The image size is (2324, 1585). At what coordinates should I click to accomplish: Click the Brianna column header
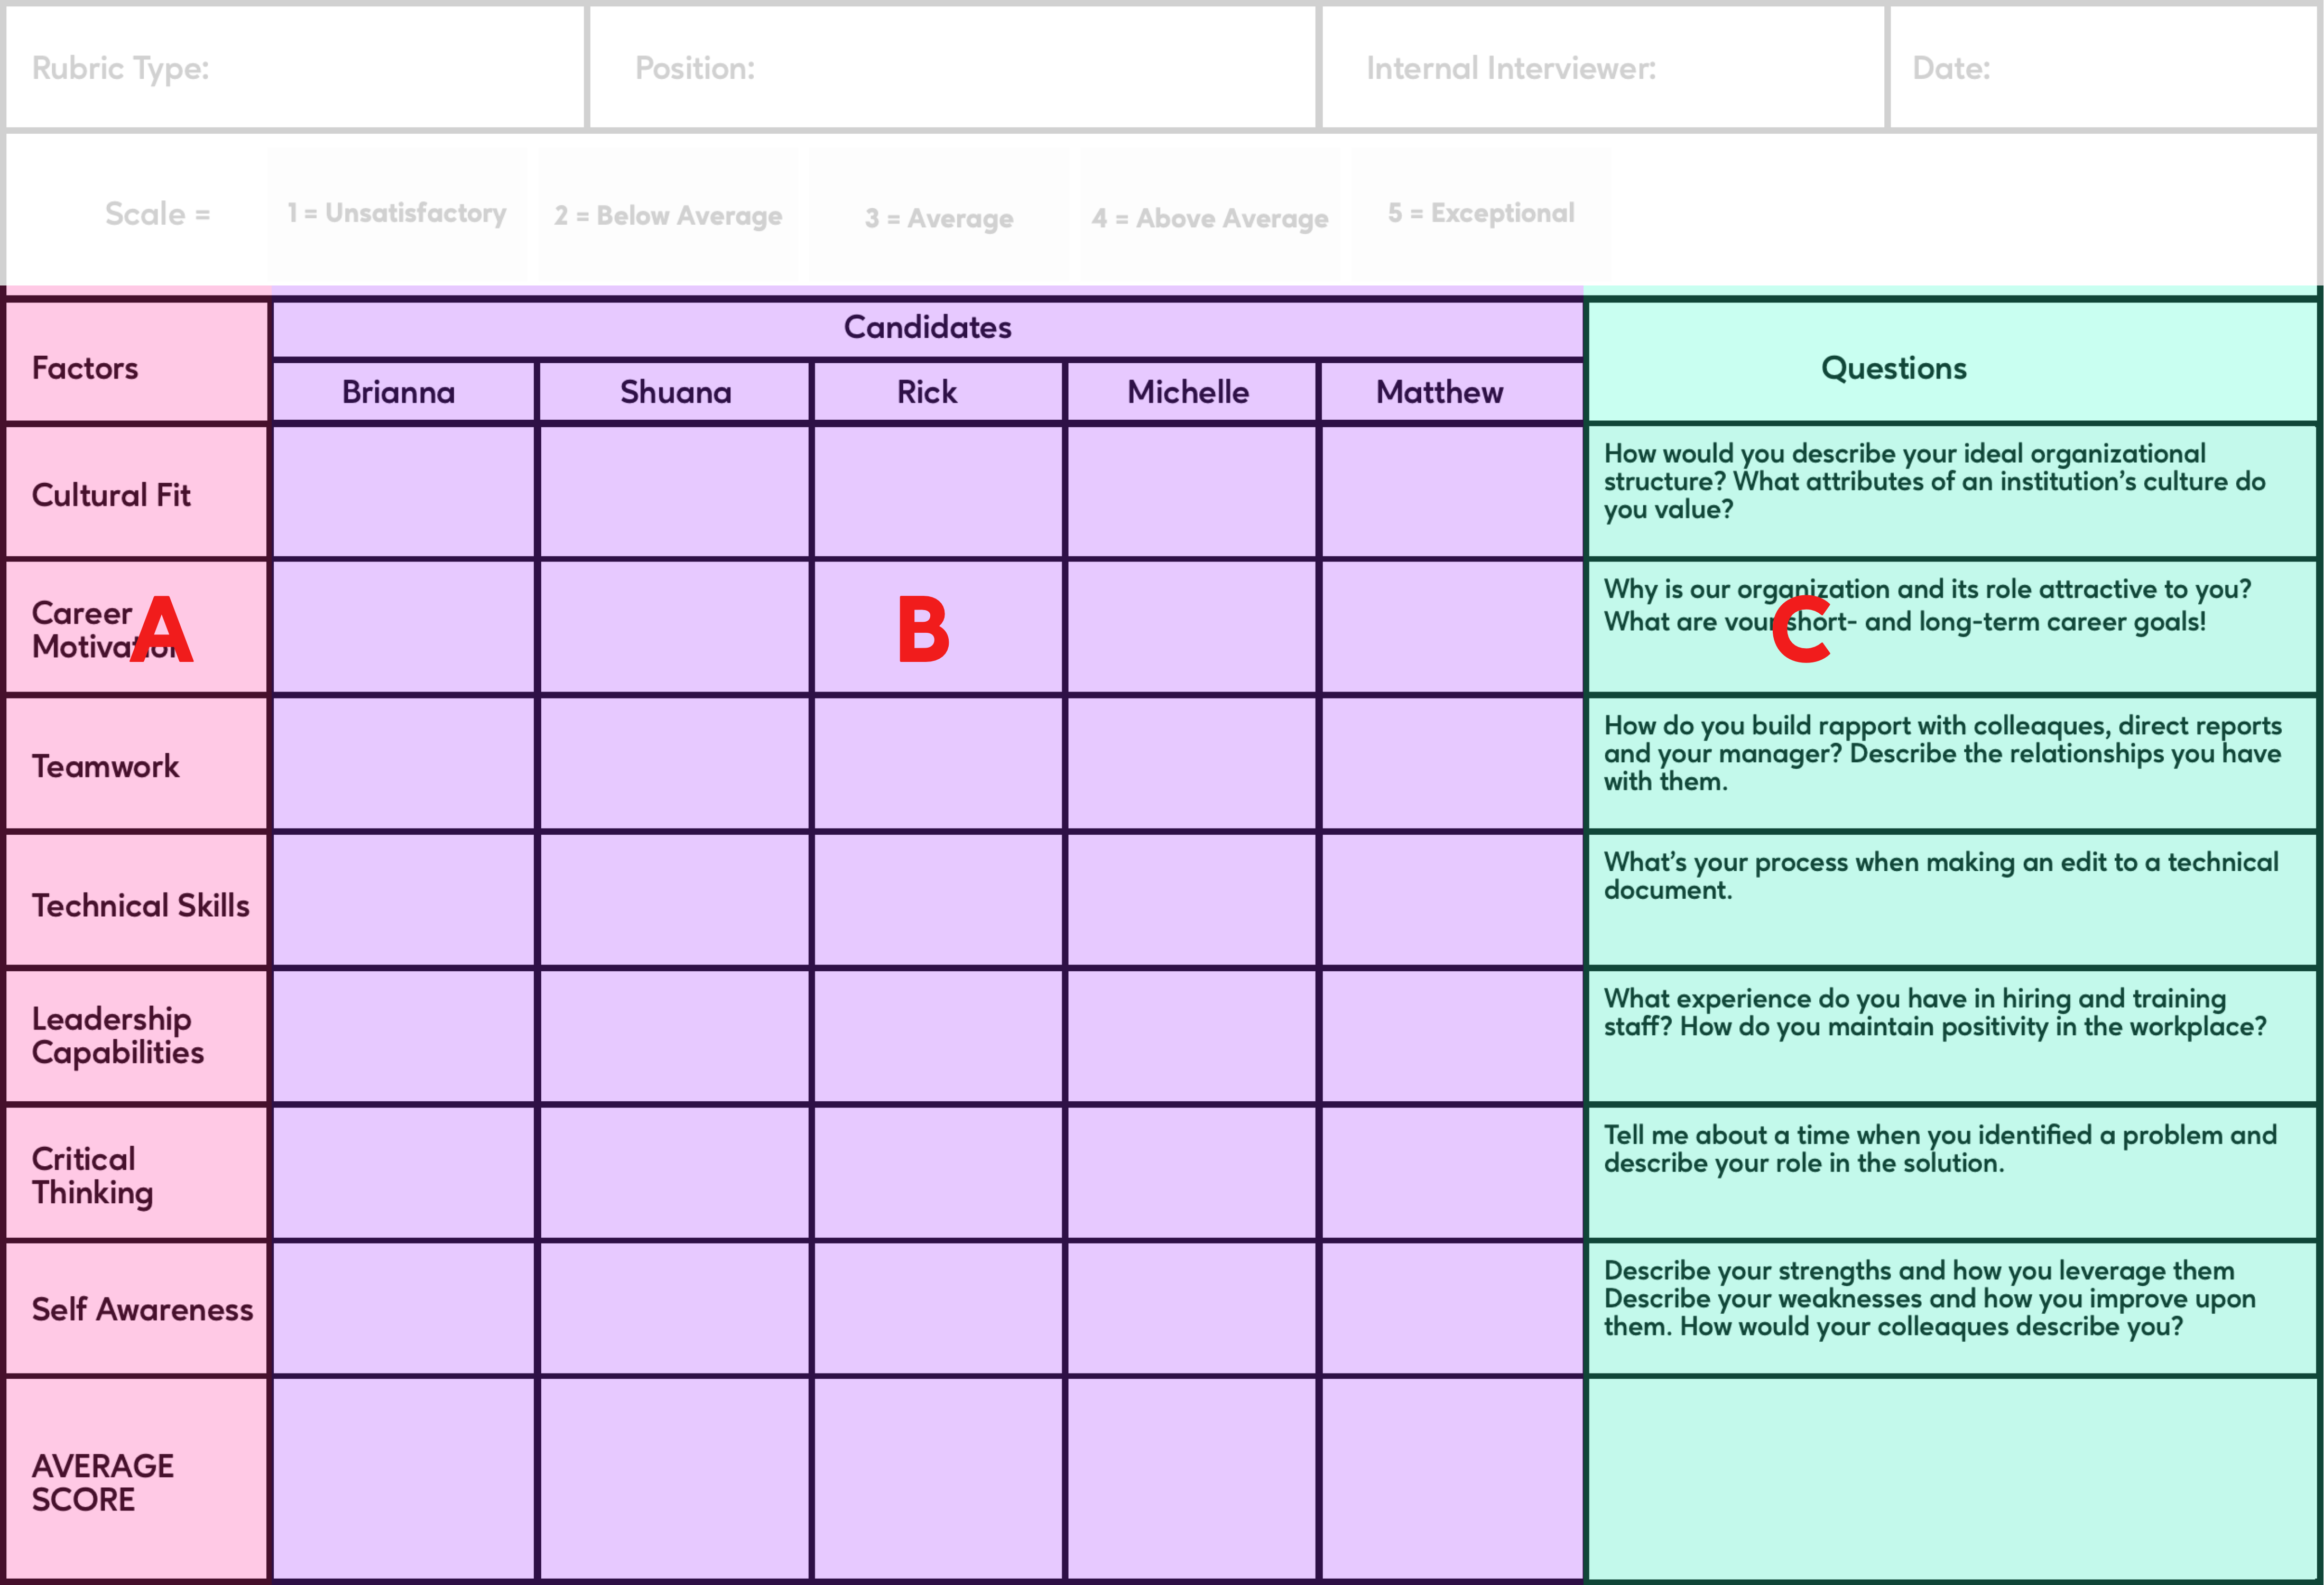[x=399, y=392]
